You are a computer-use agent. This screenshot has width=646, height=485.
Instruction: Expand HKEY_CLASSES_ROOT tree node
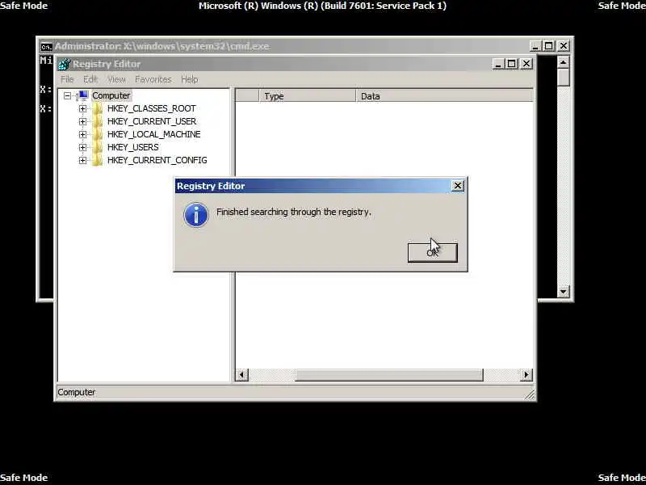tap(83, 109)
